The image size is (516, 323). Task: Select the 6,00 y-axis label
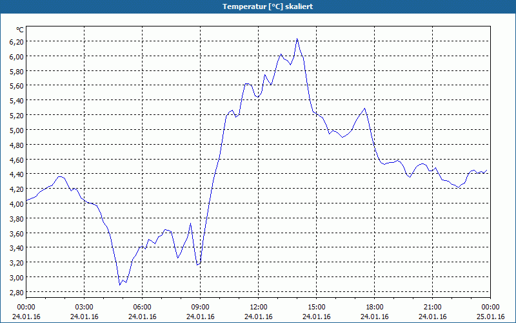coord(17,56)
